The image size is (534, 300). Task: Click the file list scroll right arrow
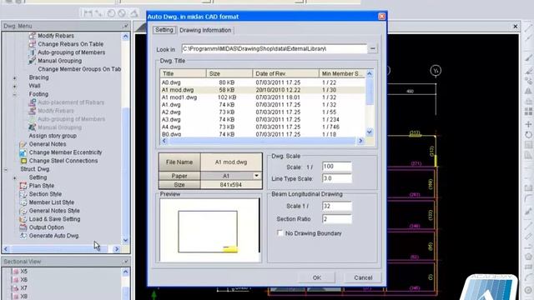360,141
